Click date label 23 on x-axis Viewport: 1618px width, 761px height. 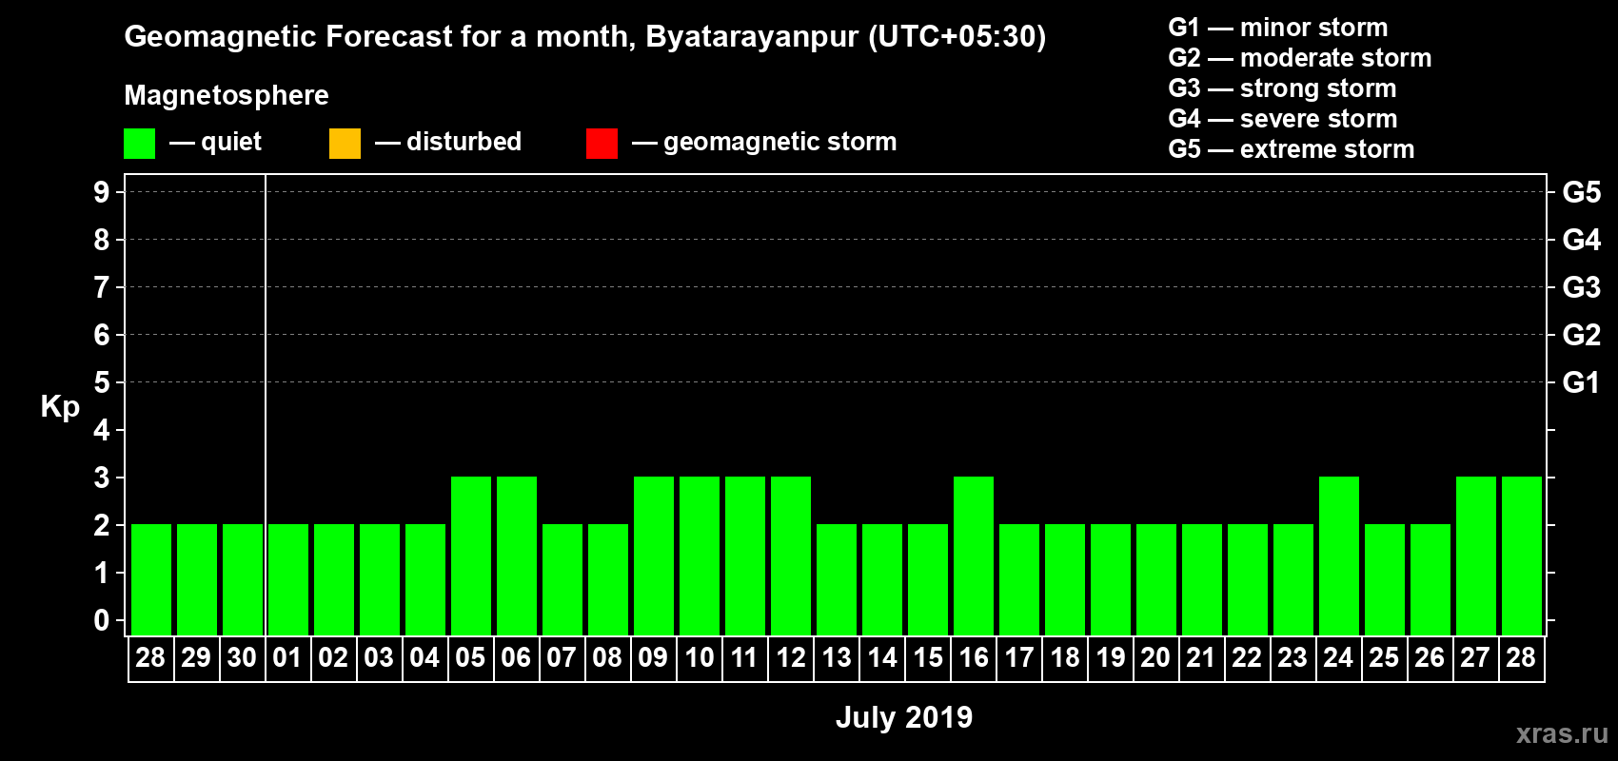click(x=1292, y=658)
